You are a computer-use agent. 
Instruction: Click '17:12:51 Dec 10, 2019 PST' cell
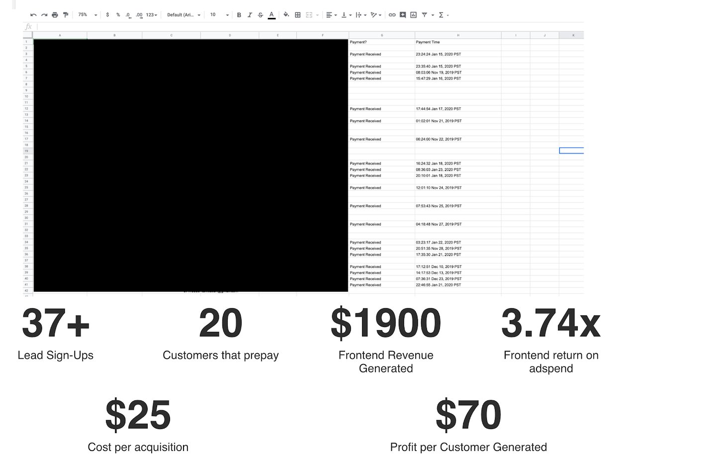click(458, 267)
